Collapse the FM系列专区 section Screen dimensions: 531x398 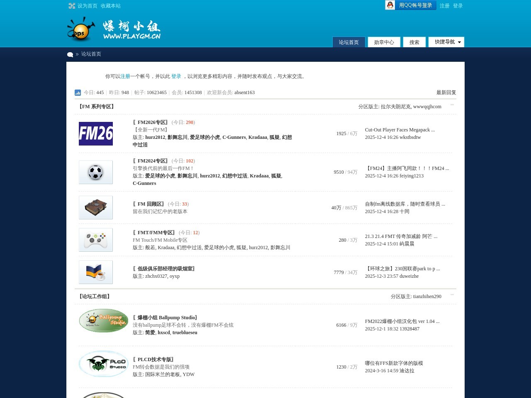[x=452, y=106]
